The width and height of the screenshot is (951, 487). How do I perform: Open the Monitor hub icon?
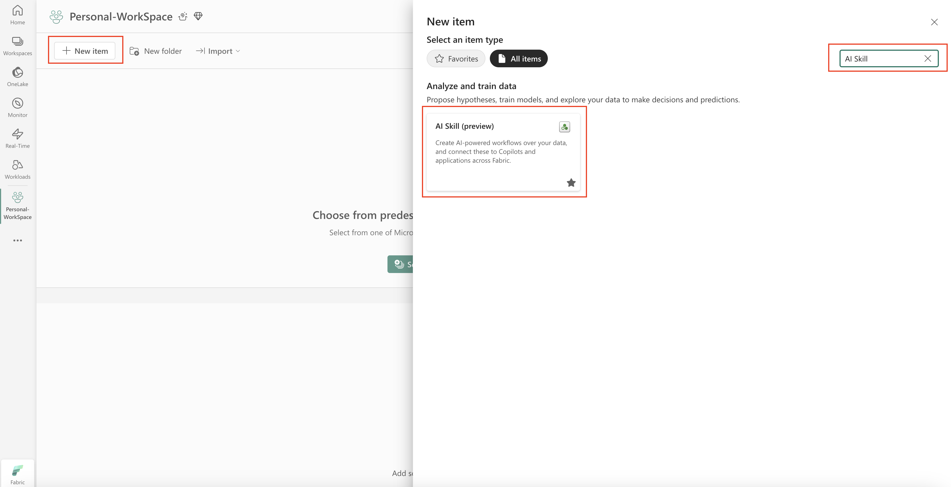click(x=17, y=107)
